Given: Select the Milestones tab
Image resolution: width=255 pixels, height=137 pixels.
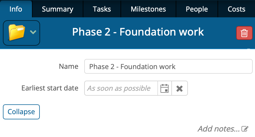Looking at the screenshot, I should [x=148, y=9].
